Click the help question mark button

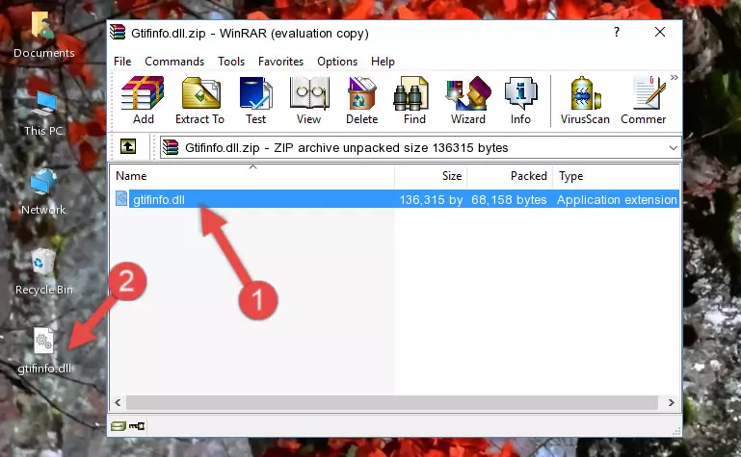(617, 32)
